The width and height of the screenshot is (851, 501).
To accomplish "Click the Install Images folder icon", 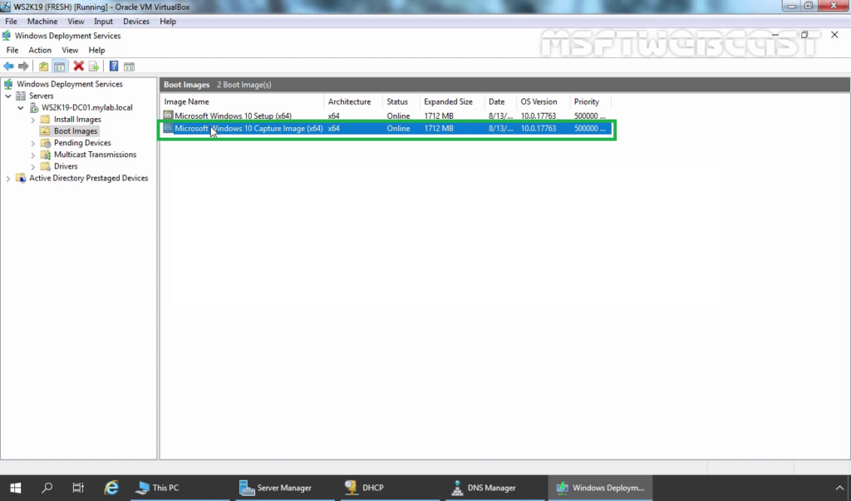I will point(46,120).
